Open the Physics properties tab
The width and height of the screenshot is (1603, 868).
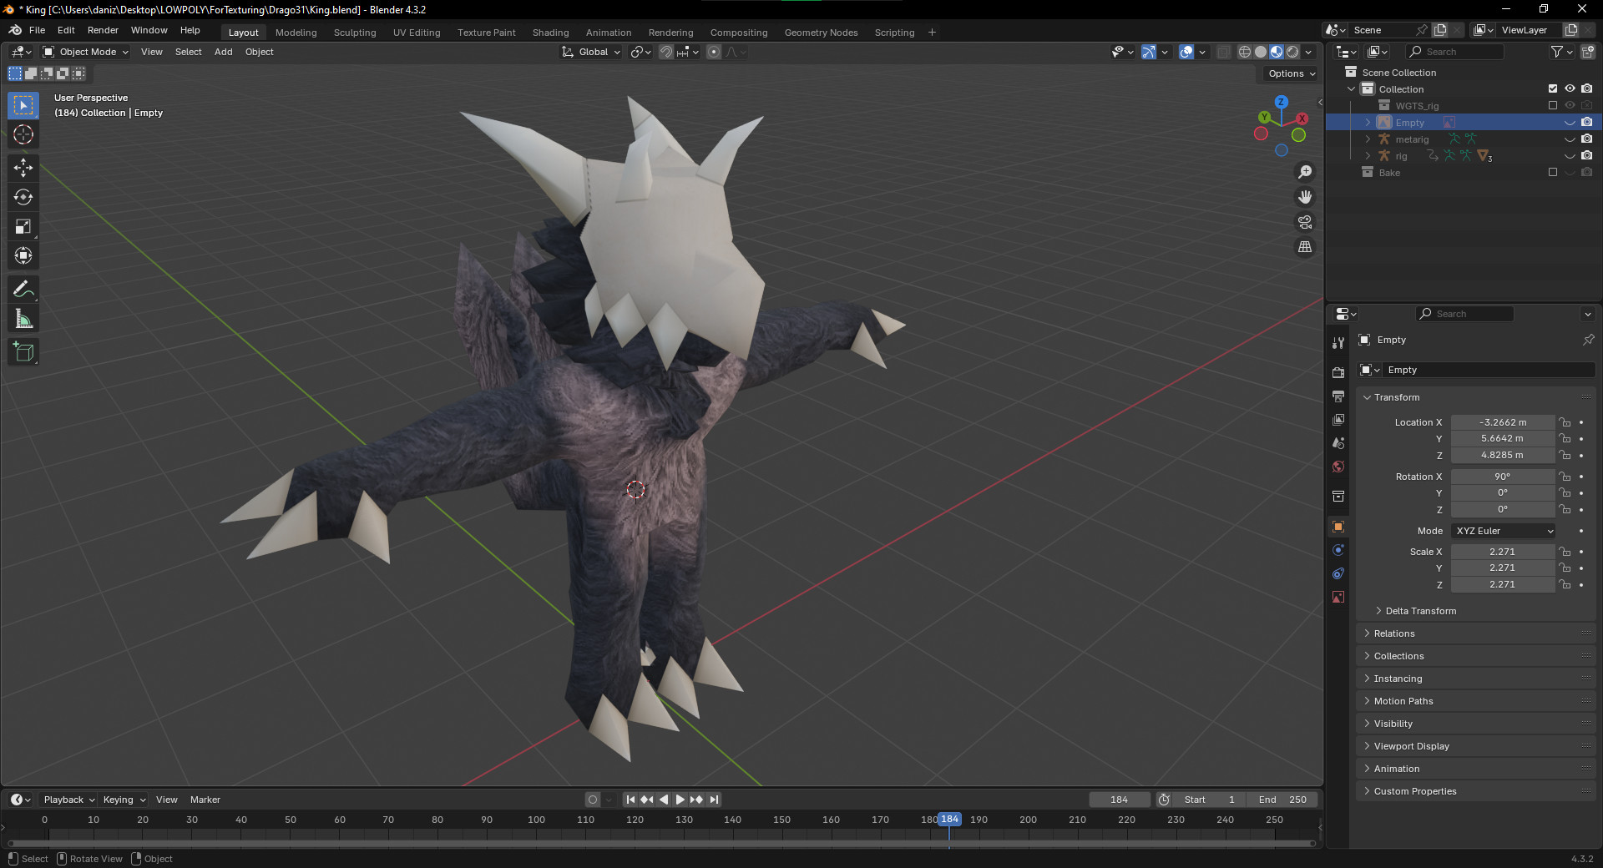[1338, 550]
